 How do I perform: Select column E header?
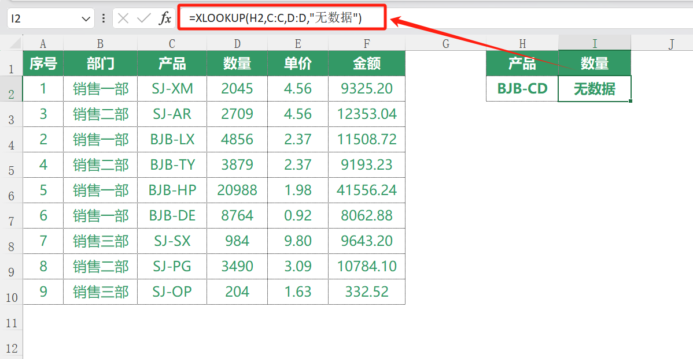pos(298,44)
